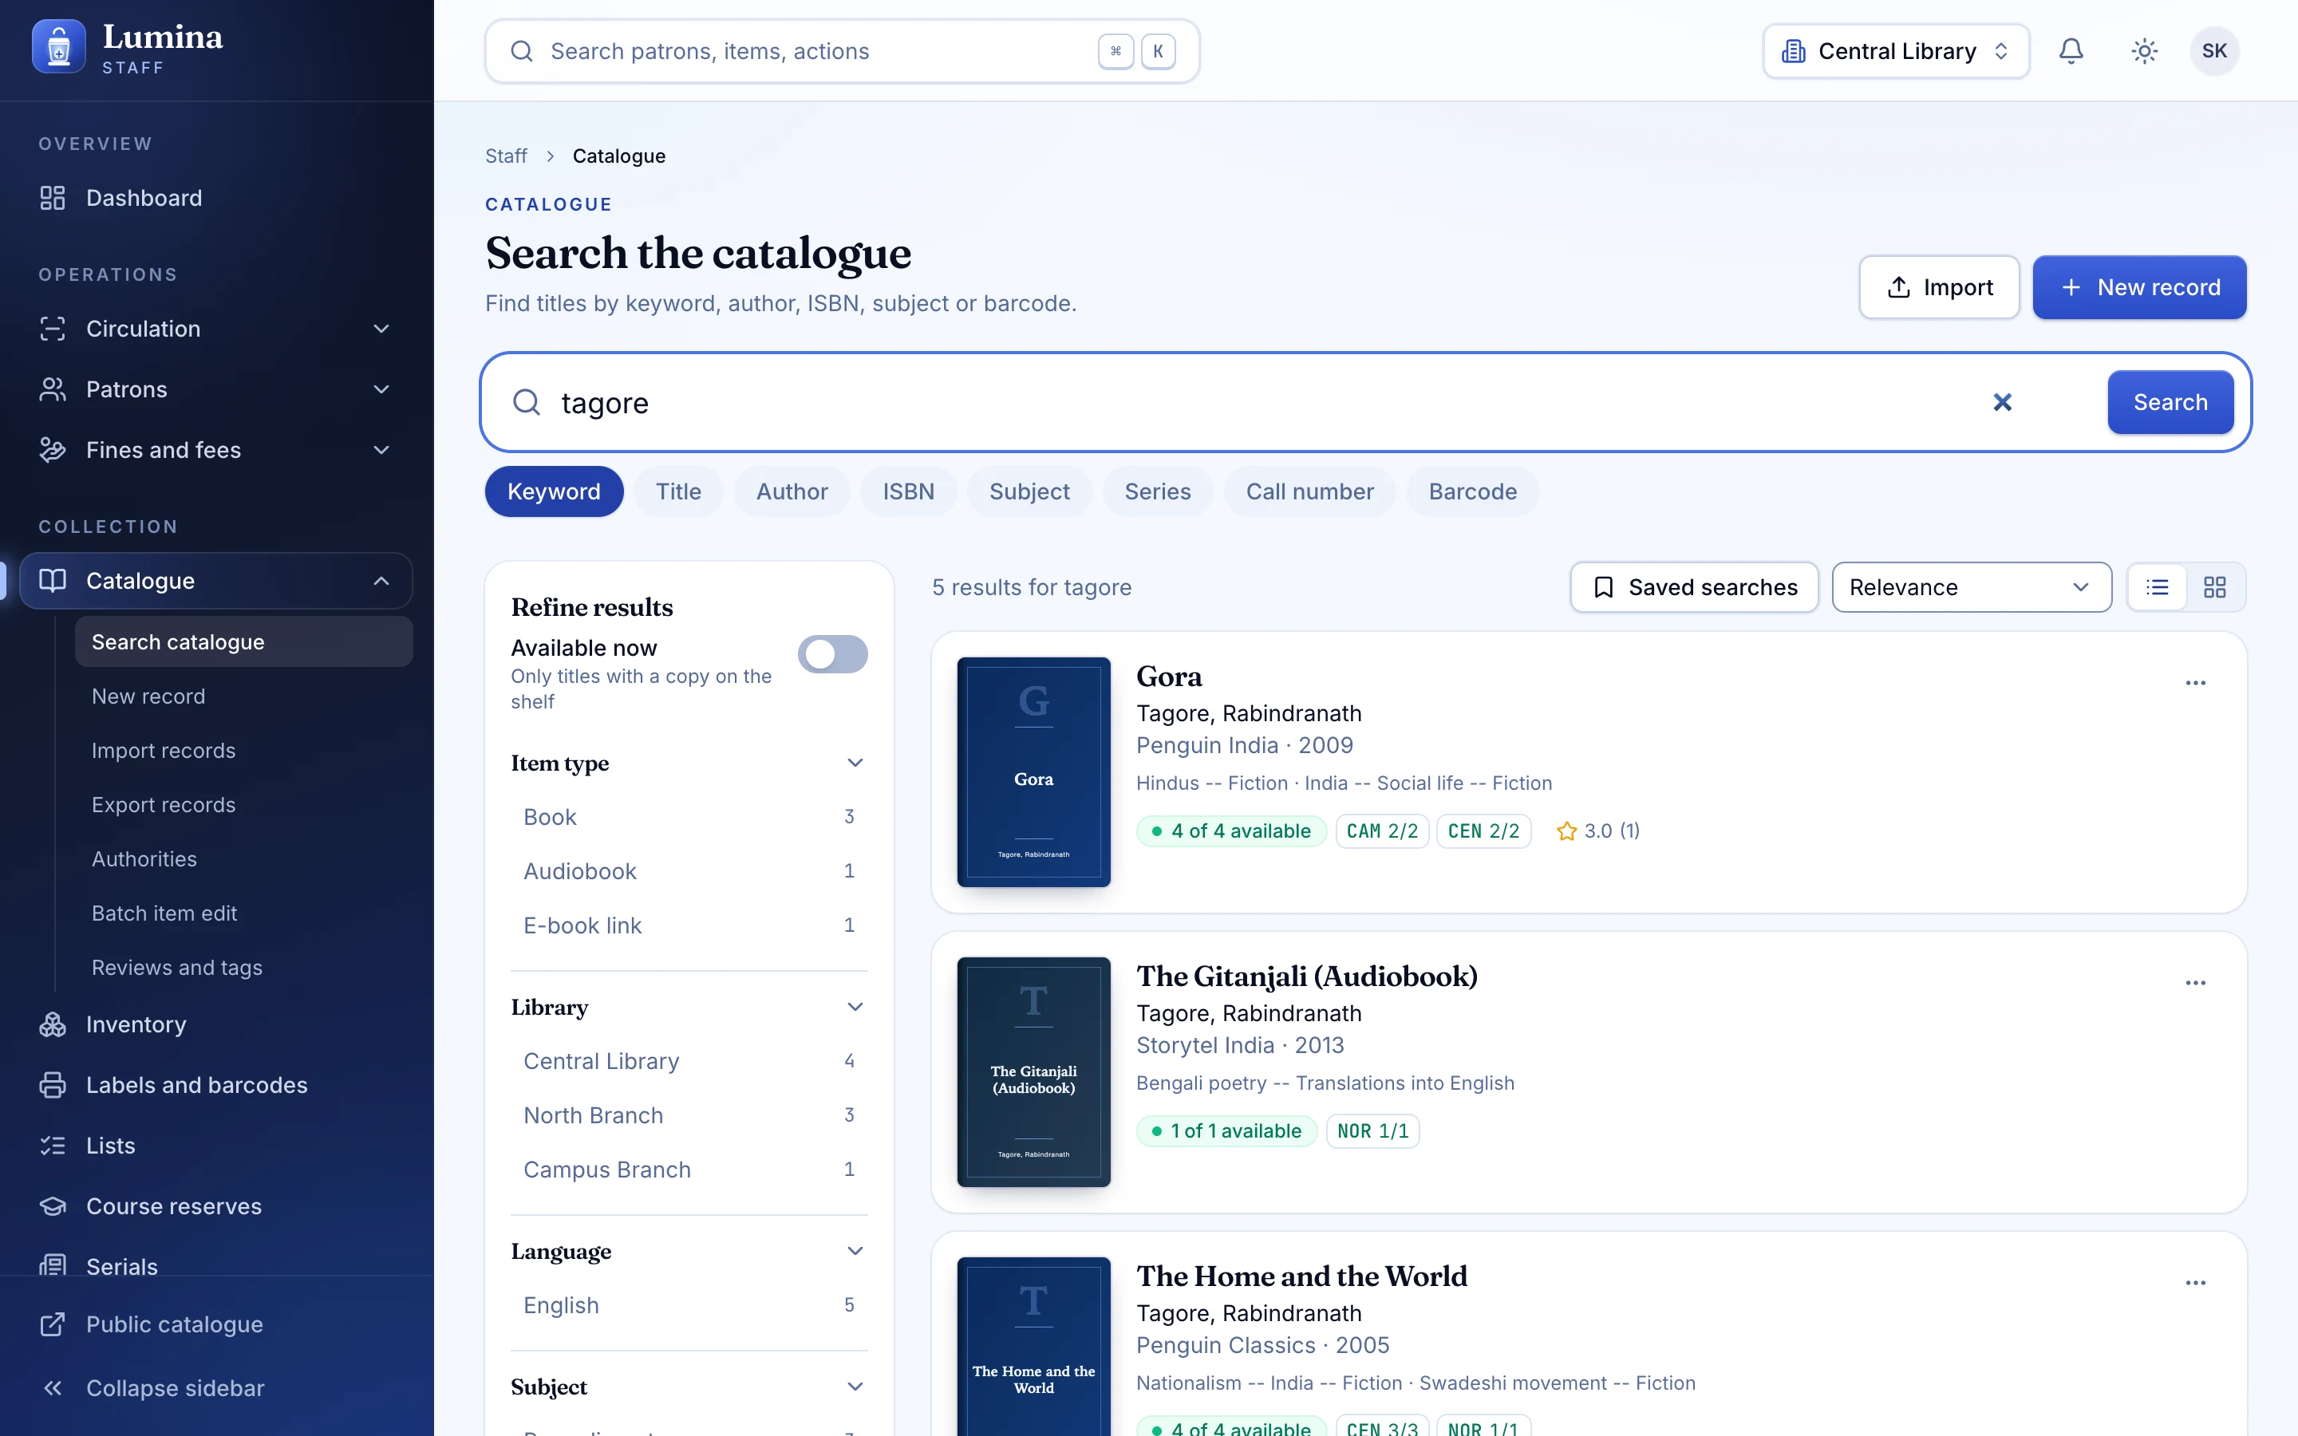Toggle light/dark theme sun icon
This screenshot has width=2298, height=1436.
(x=2144, y=51)
